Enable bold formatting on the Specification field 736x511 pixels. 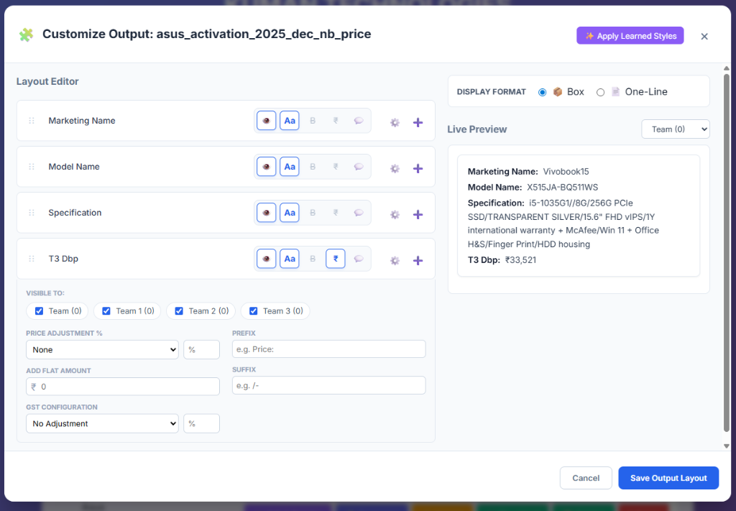click(x=313, y=212)
